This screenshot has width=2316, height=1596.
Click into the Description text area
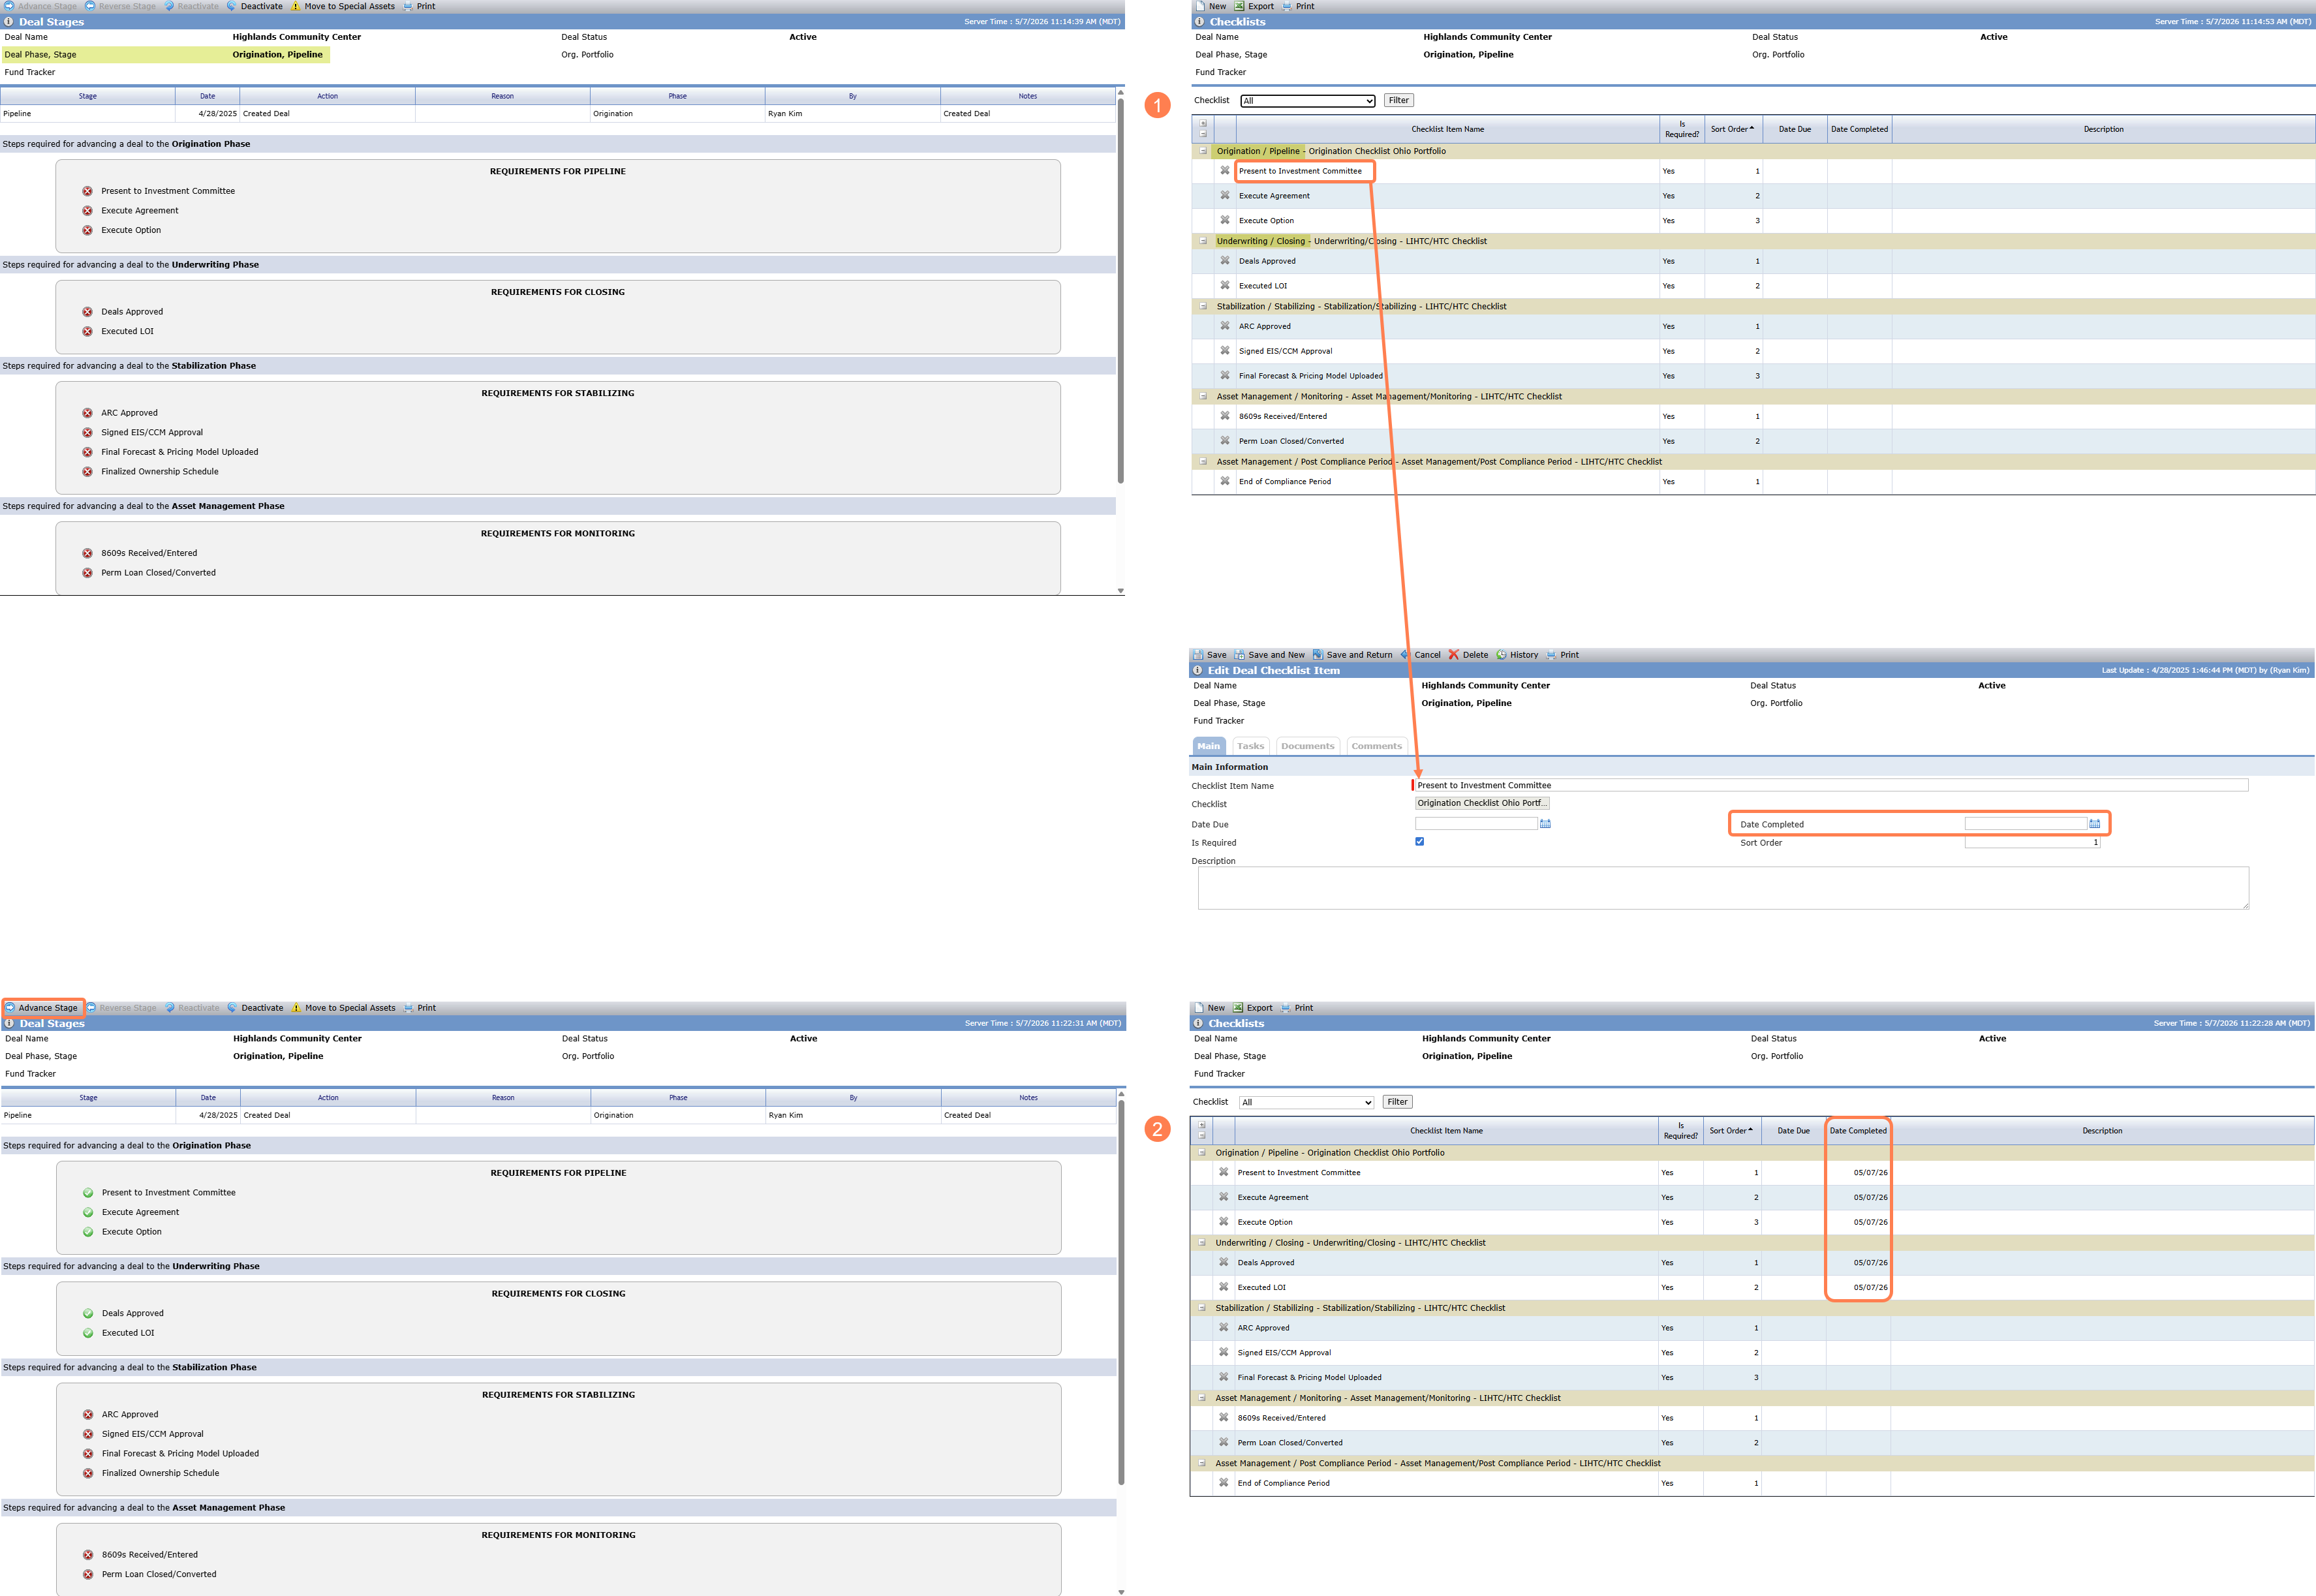1723,888
